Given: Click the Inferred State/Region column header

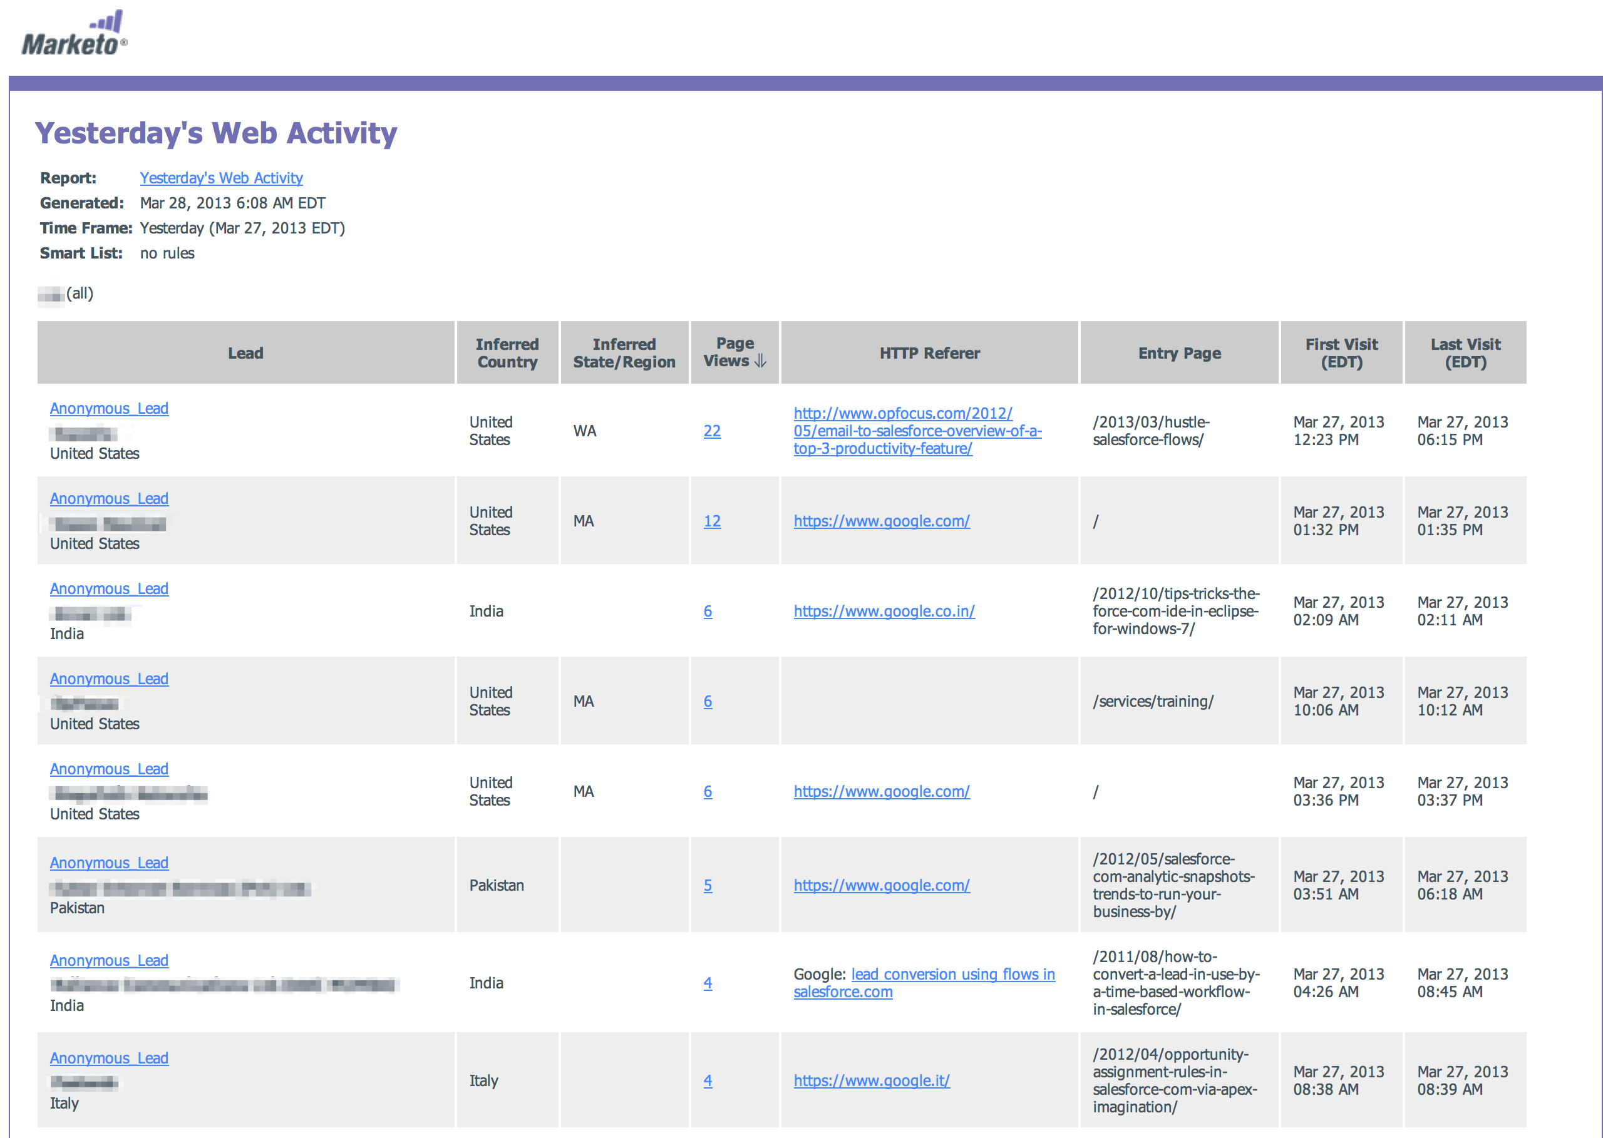Looking at the screenshot, I should (x=624, y=353).
